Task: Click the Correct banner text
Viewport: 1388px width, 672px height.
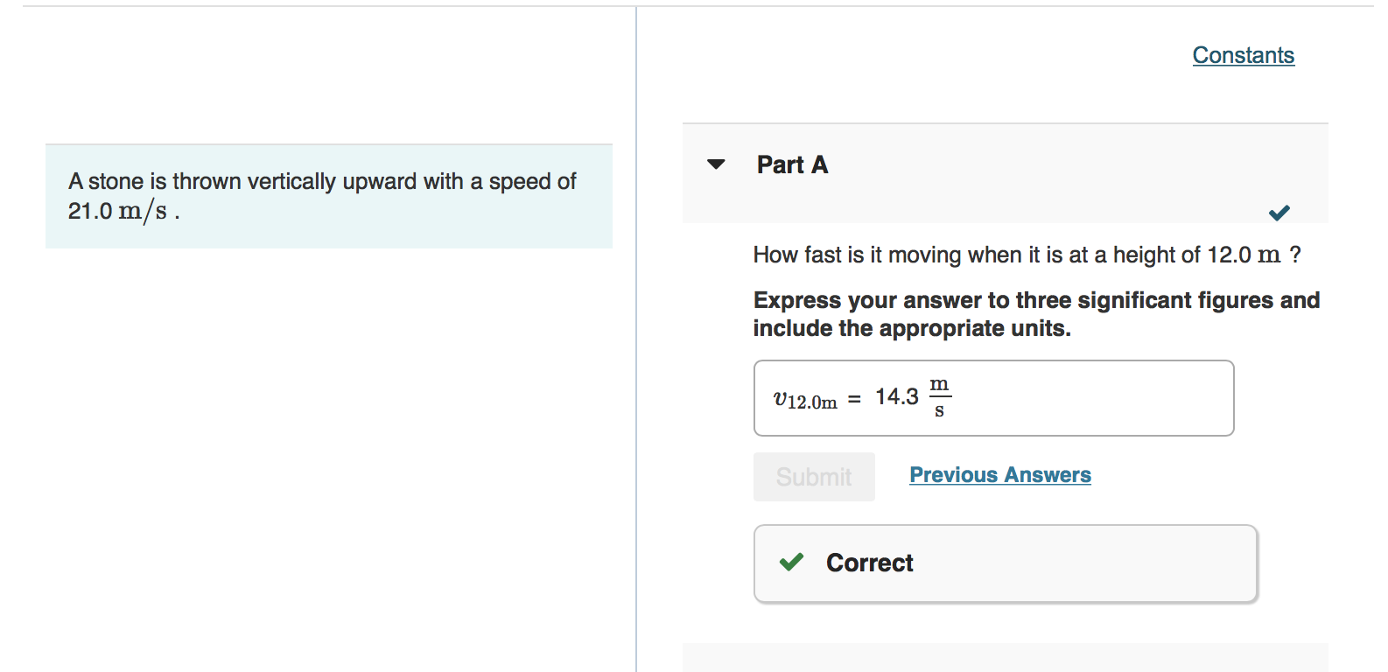Action: coord(869,563)
